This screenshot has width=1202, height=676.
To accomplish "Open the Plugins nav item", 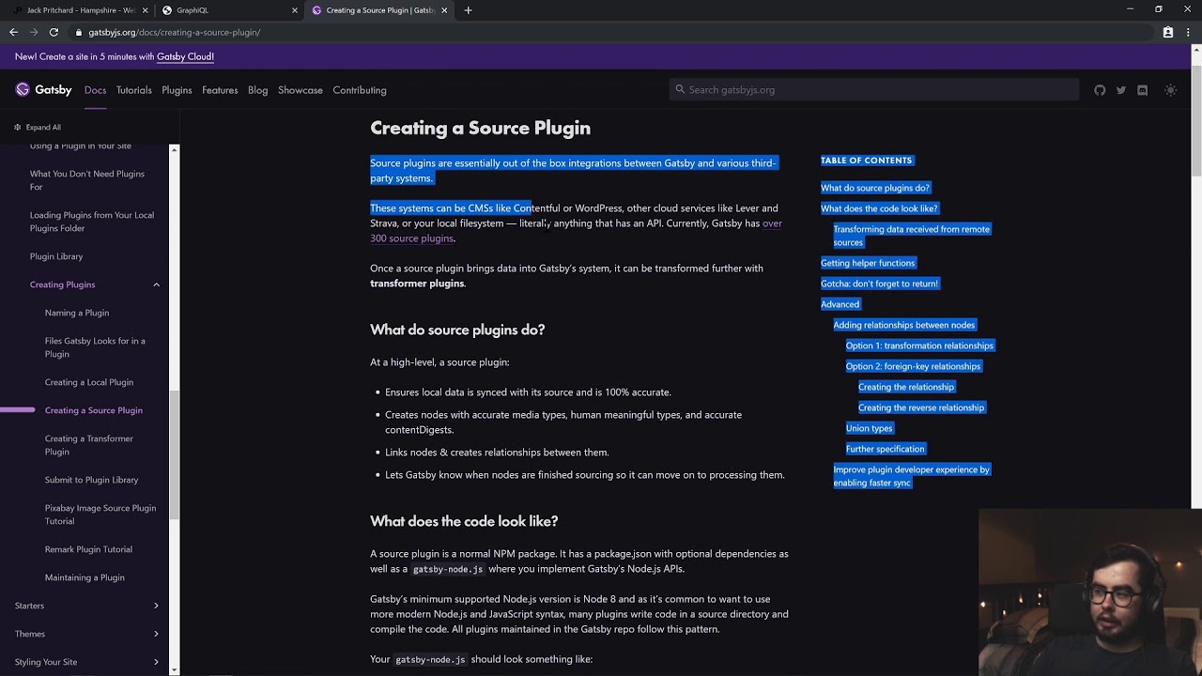I will [x=177, y=90].
